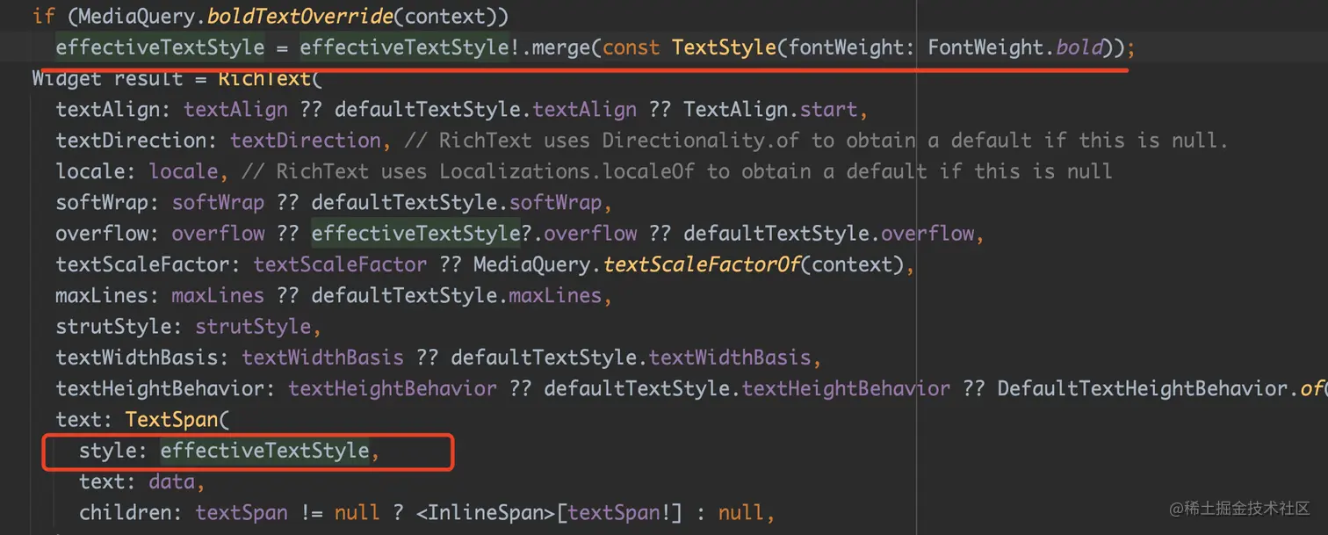Select defaultTextStyle.textHeightBehavior expression
This screenshot has height=535, width=1328.
tap(747, 388)
